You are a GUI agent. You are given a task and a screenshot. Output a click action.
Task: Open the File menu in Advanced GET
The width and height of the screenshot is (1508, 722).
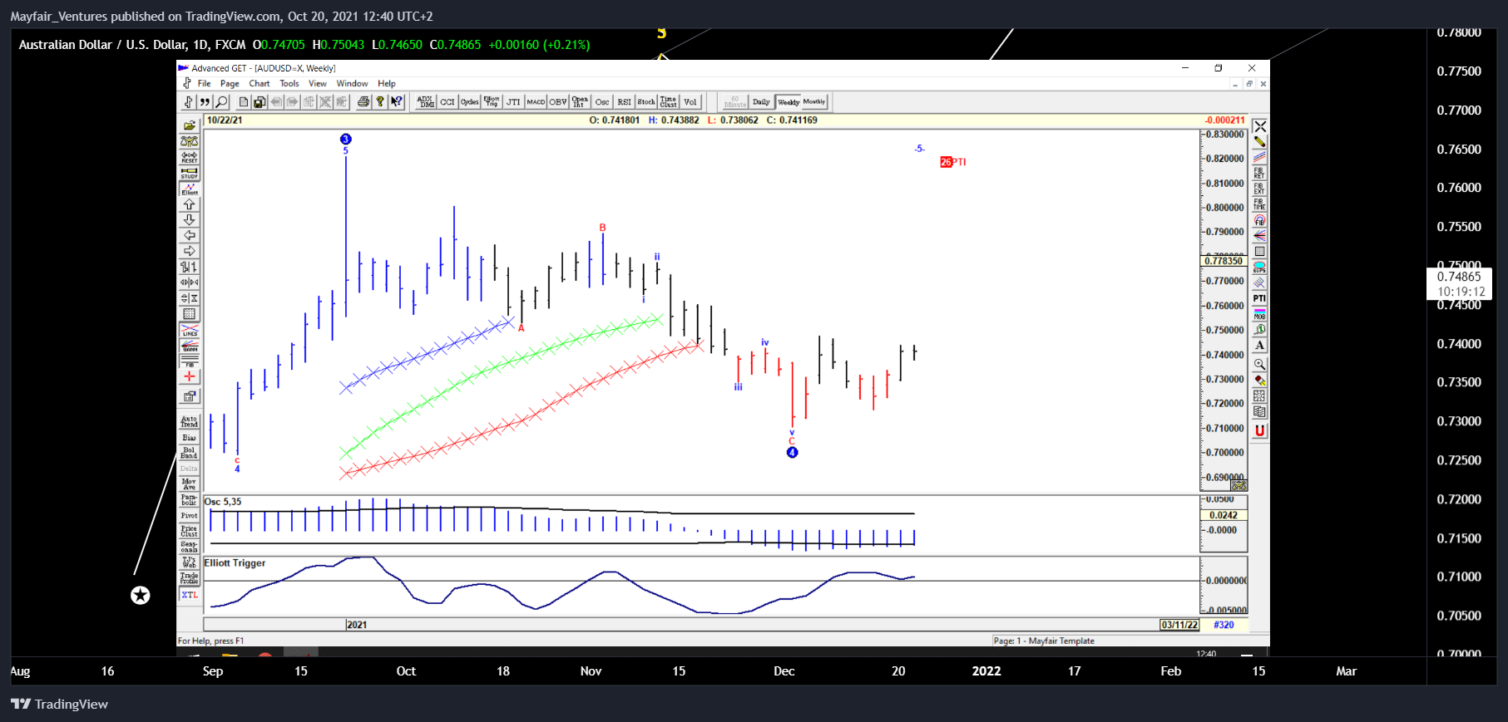[x=204, y=84]
